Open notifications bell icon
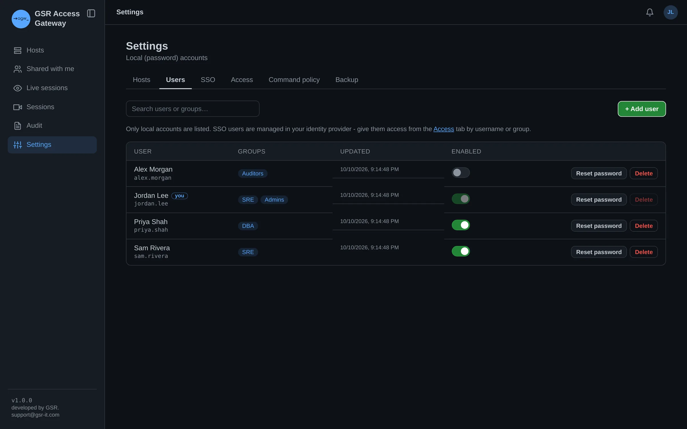This screenshot has height=429, width=687. [650, 12]
